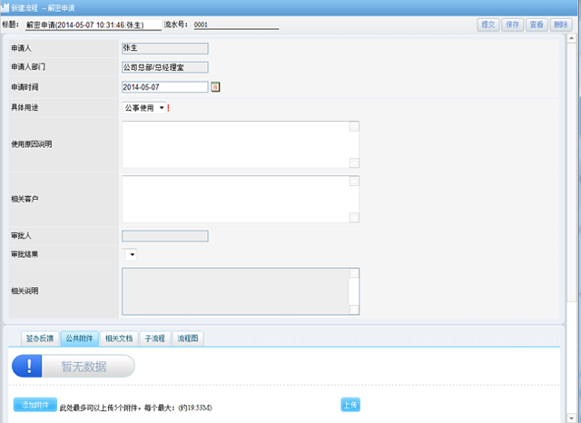
Task: Open the calendar picker beside 申请时间
Action: coord(216,87)
